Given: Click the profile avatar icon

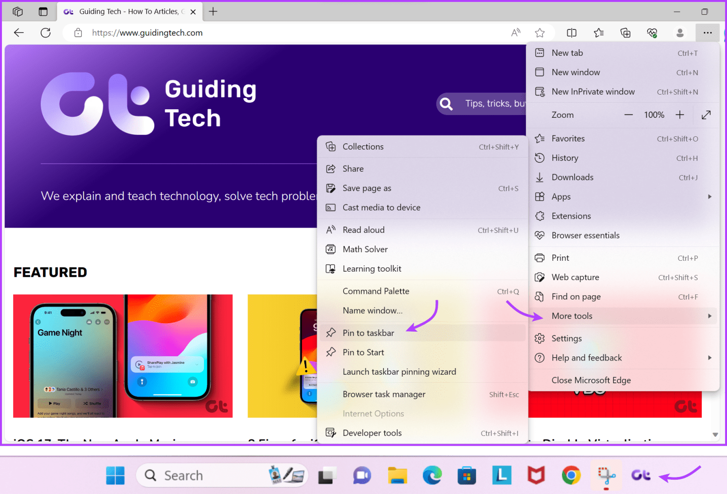Looking at the screenshot, I should 680,33.
